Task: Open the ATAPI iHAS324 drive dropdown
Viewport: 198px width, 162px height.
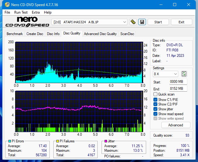Action: [x=90, y=22]
